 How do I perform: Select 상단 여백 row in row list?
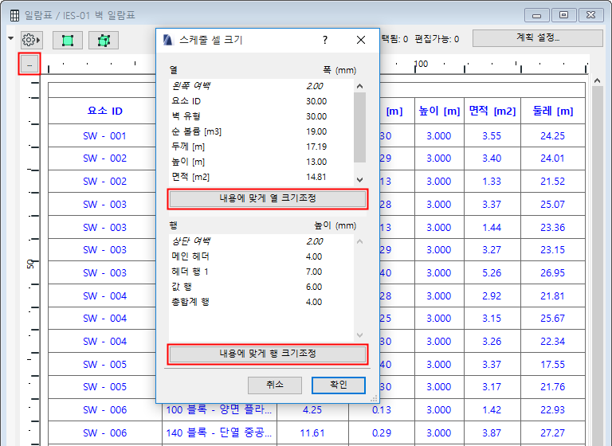[261, 241]
